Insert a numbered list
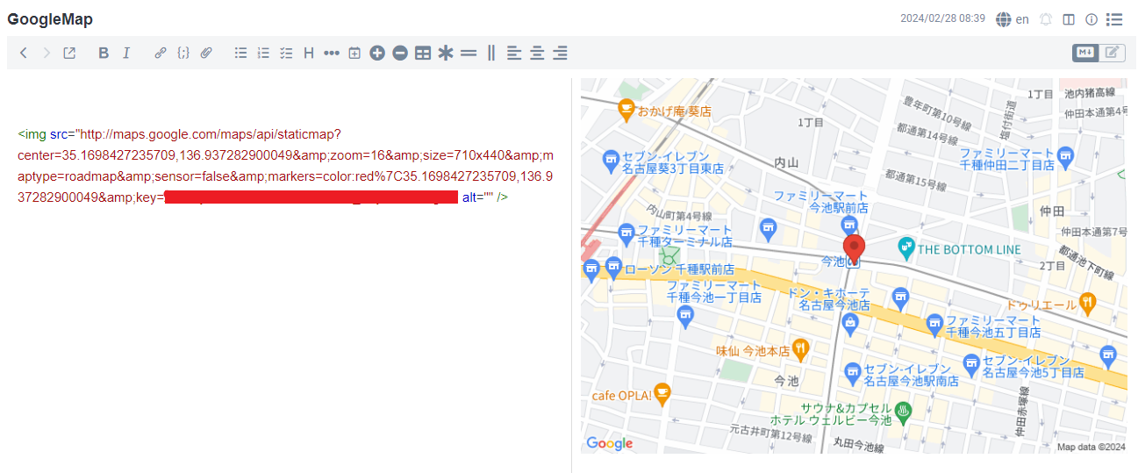This screenshot has height=473, width=1138. (263, 53)
